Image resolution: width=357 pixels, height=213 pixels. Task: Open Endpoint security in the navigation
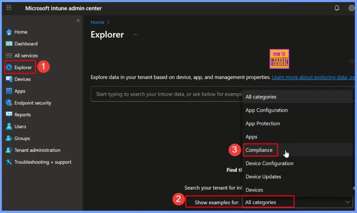pyautogui.click(x=33, y=103)
